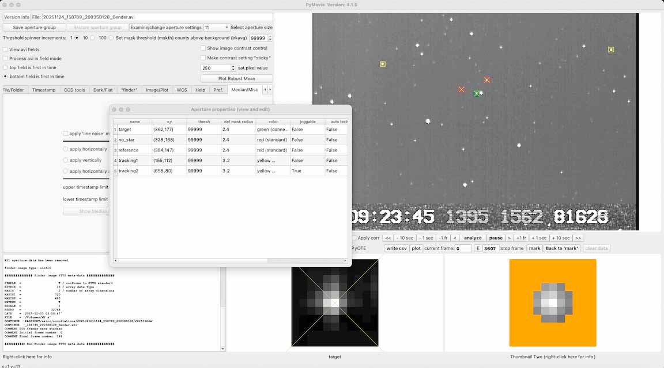Advance one frame with > button

pos(509,238)
